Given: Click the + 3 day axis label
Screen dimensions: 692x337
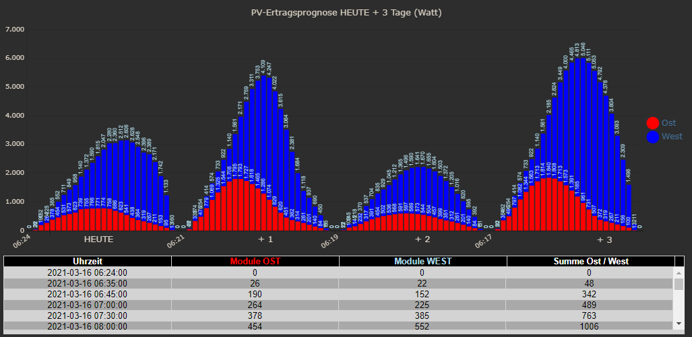Looking at the screenshot, I should (x=604, y=239).
